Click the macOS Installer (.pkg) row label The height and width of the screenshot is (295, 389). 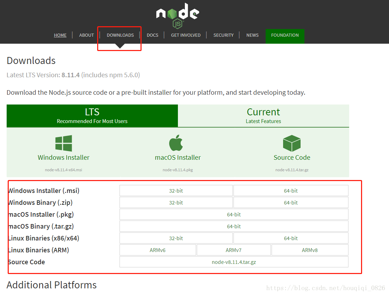pyautogui.click(x=41, y=215)
